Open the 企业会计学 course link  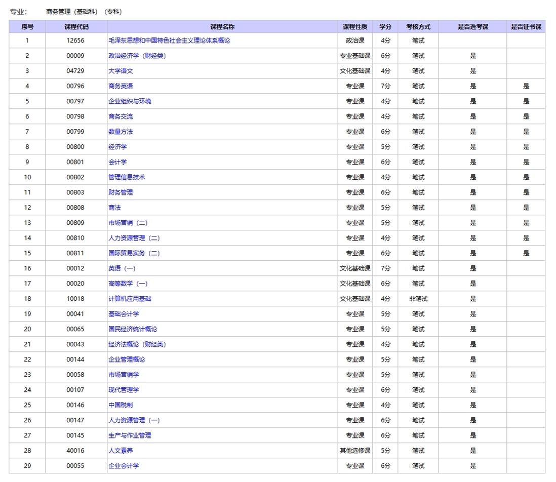[124, 466]
